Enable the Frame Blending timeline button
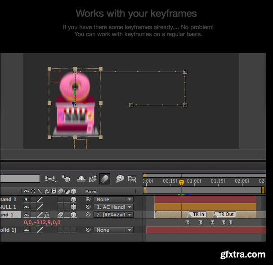 coord(93,179)
